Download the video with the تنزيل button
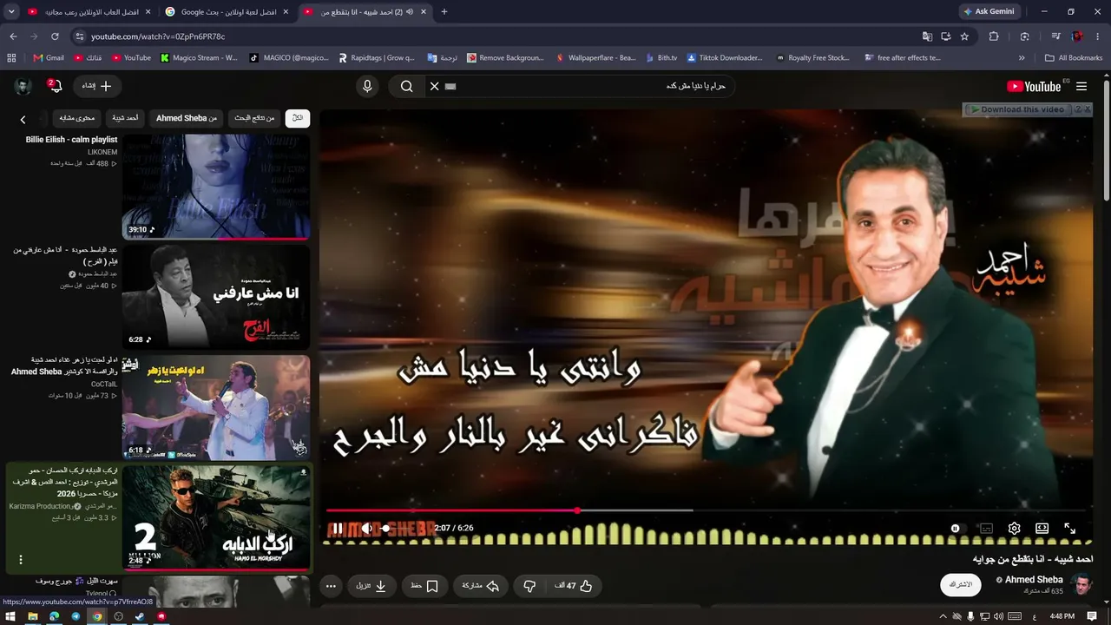 coord(371,586)
